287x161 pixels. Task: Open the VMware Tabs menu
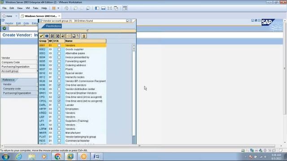(x=35, y=8)
